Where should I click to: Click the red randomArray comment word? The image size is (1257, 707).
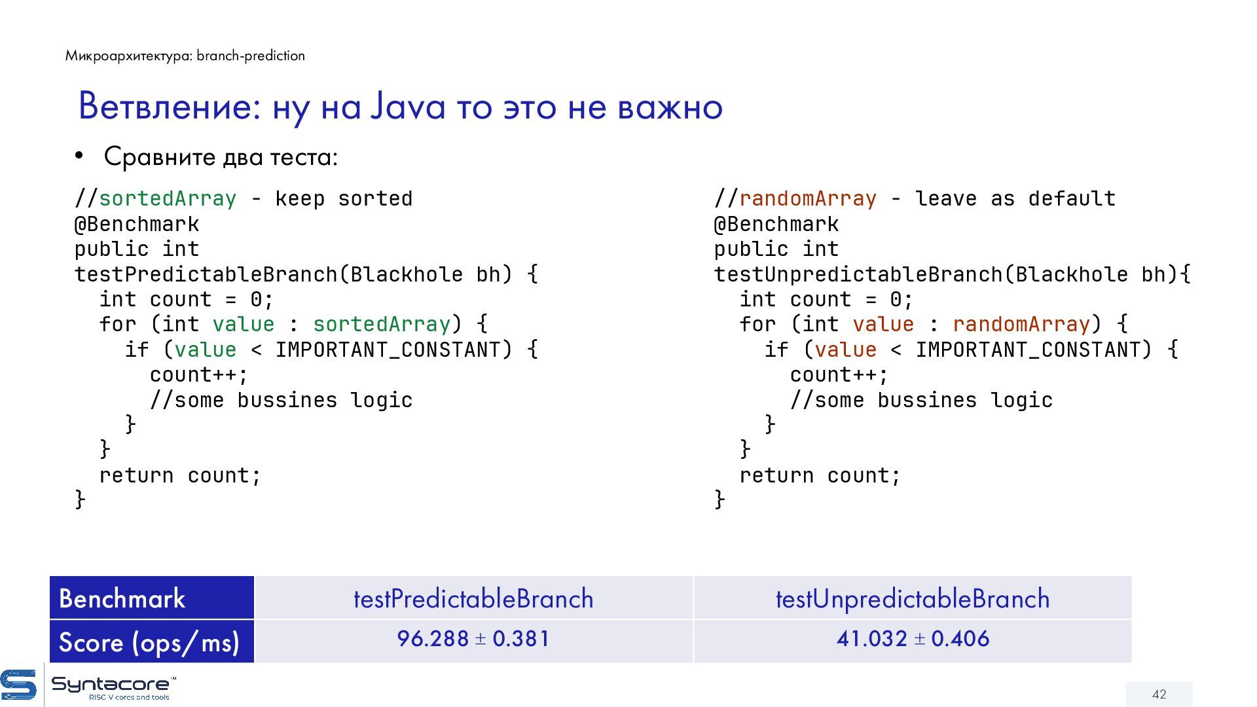807,198
